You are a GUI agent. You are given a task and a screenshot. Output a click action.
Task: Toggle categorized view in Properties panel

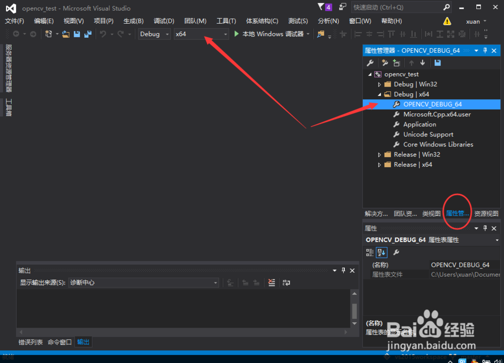pos(369,253)
